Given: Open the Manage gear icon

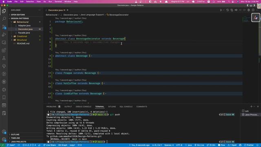Looking at the screenshot, I should 4,139.
